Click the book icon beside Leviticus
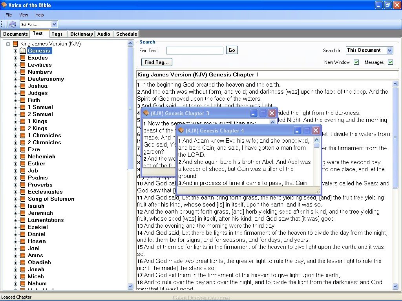This screenshot has width=402, height=301. click(23, 65)
